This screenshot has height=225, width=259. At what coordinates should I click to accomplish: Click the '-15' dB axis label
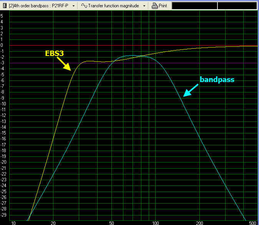pyautogui.click(x=3, y=133)
